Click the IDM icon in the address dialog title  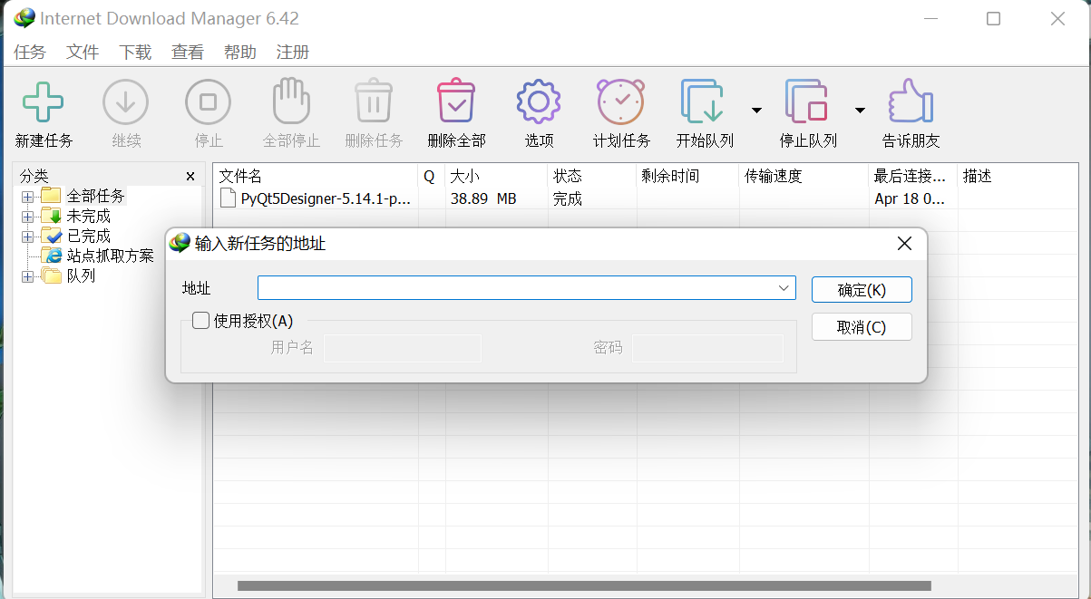[x=180, y=243]
